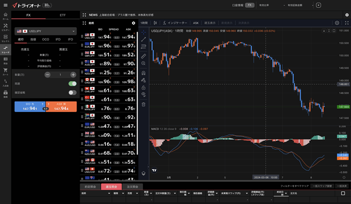
Task: Toggle stay-in-drawing-mode pencil lock
Action: (x=143, y=80)
